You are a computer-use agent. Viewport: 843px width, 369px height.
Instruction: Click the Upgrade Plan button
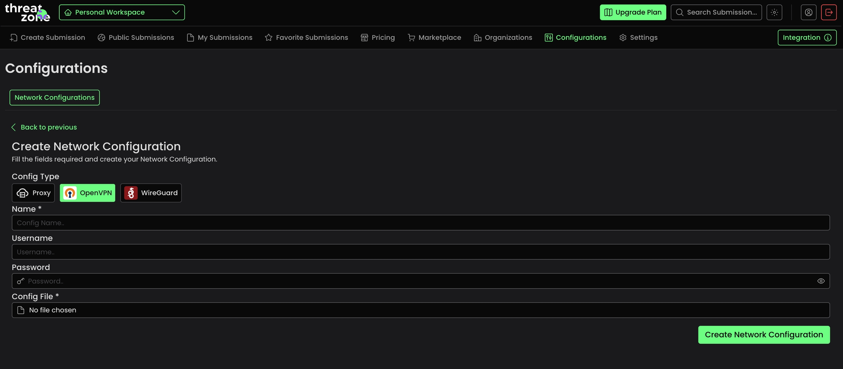coord(633,12)
